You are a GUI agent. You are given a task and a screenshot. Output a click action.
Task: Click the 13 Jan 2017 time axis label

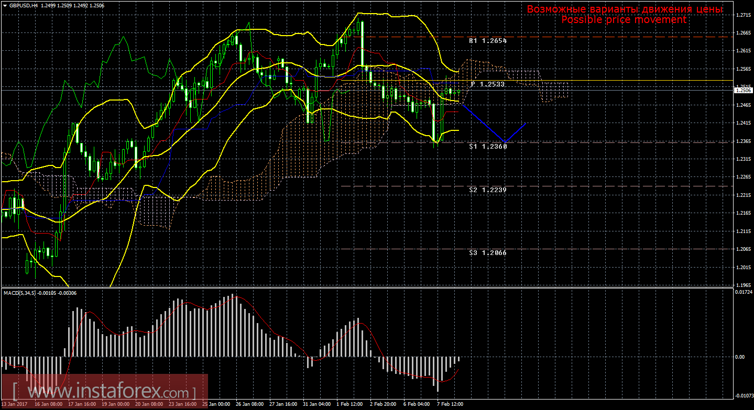(x=15, y=405)
